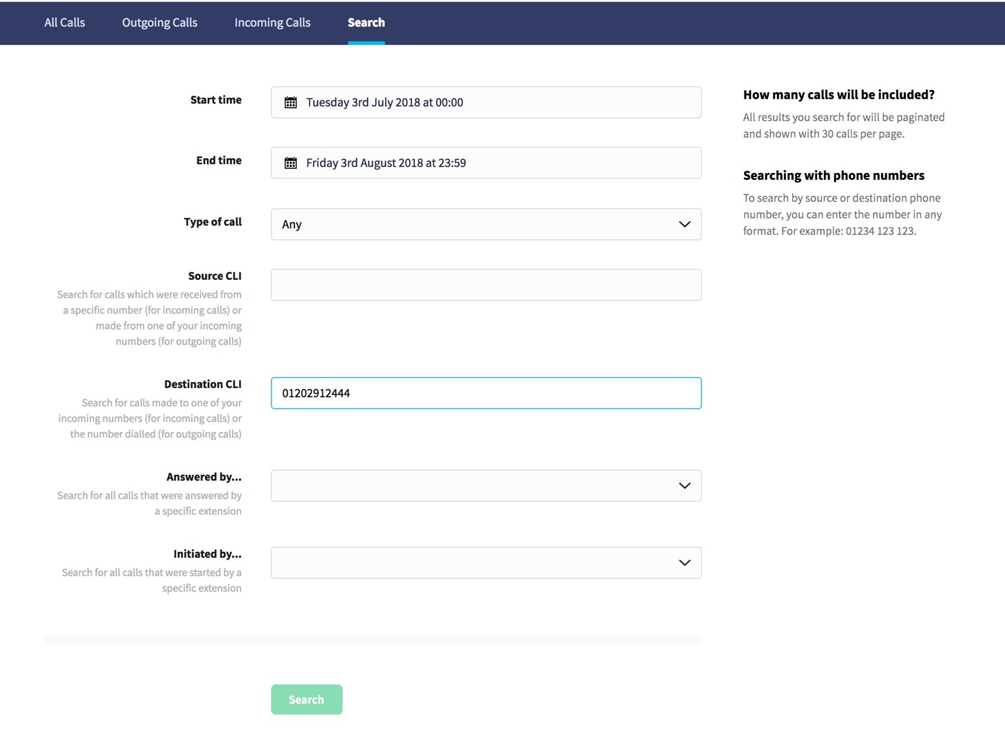The width and height of the screenshot is (1005, 733).
Task: Click the Source CLI label
Action: (x=215, y=275)
